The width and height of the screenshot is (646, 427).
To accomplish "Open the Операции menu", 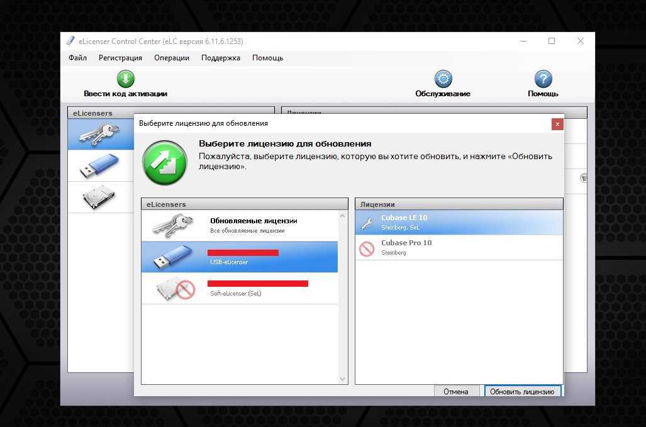I will [x=171, y=58].
